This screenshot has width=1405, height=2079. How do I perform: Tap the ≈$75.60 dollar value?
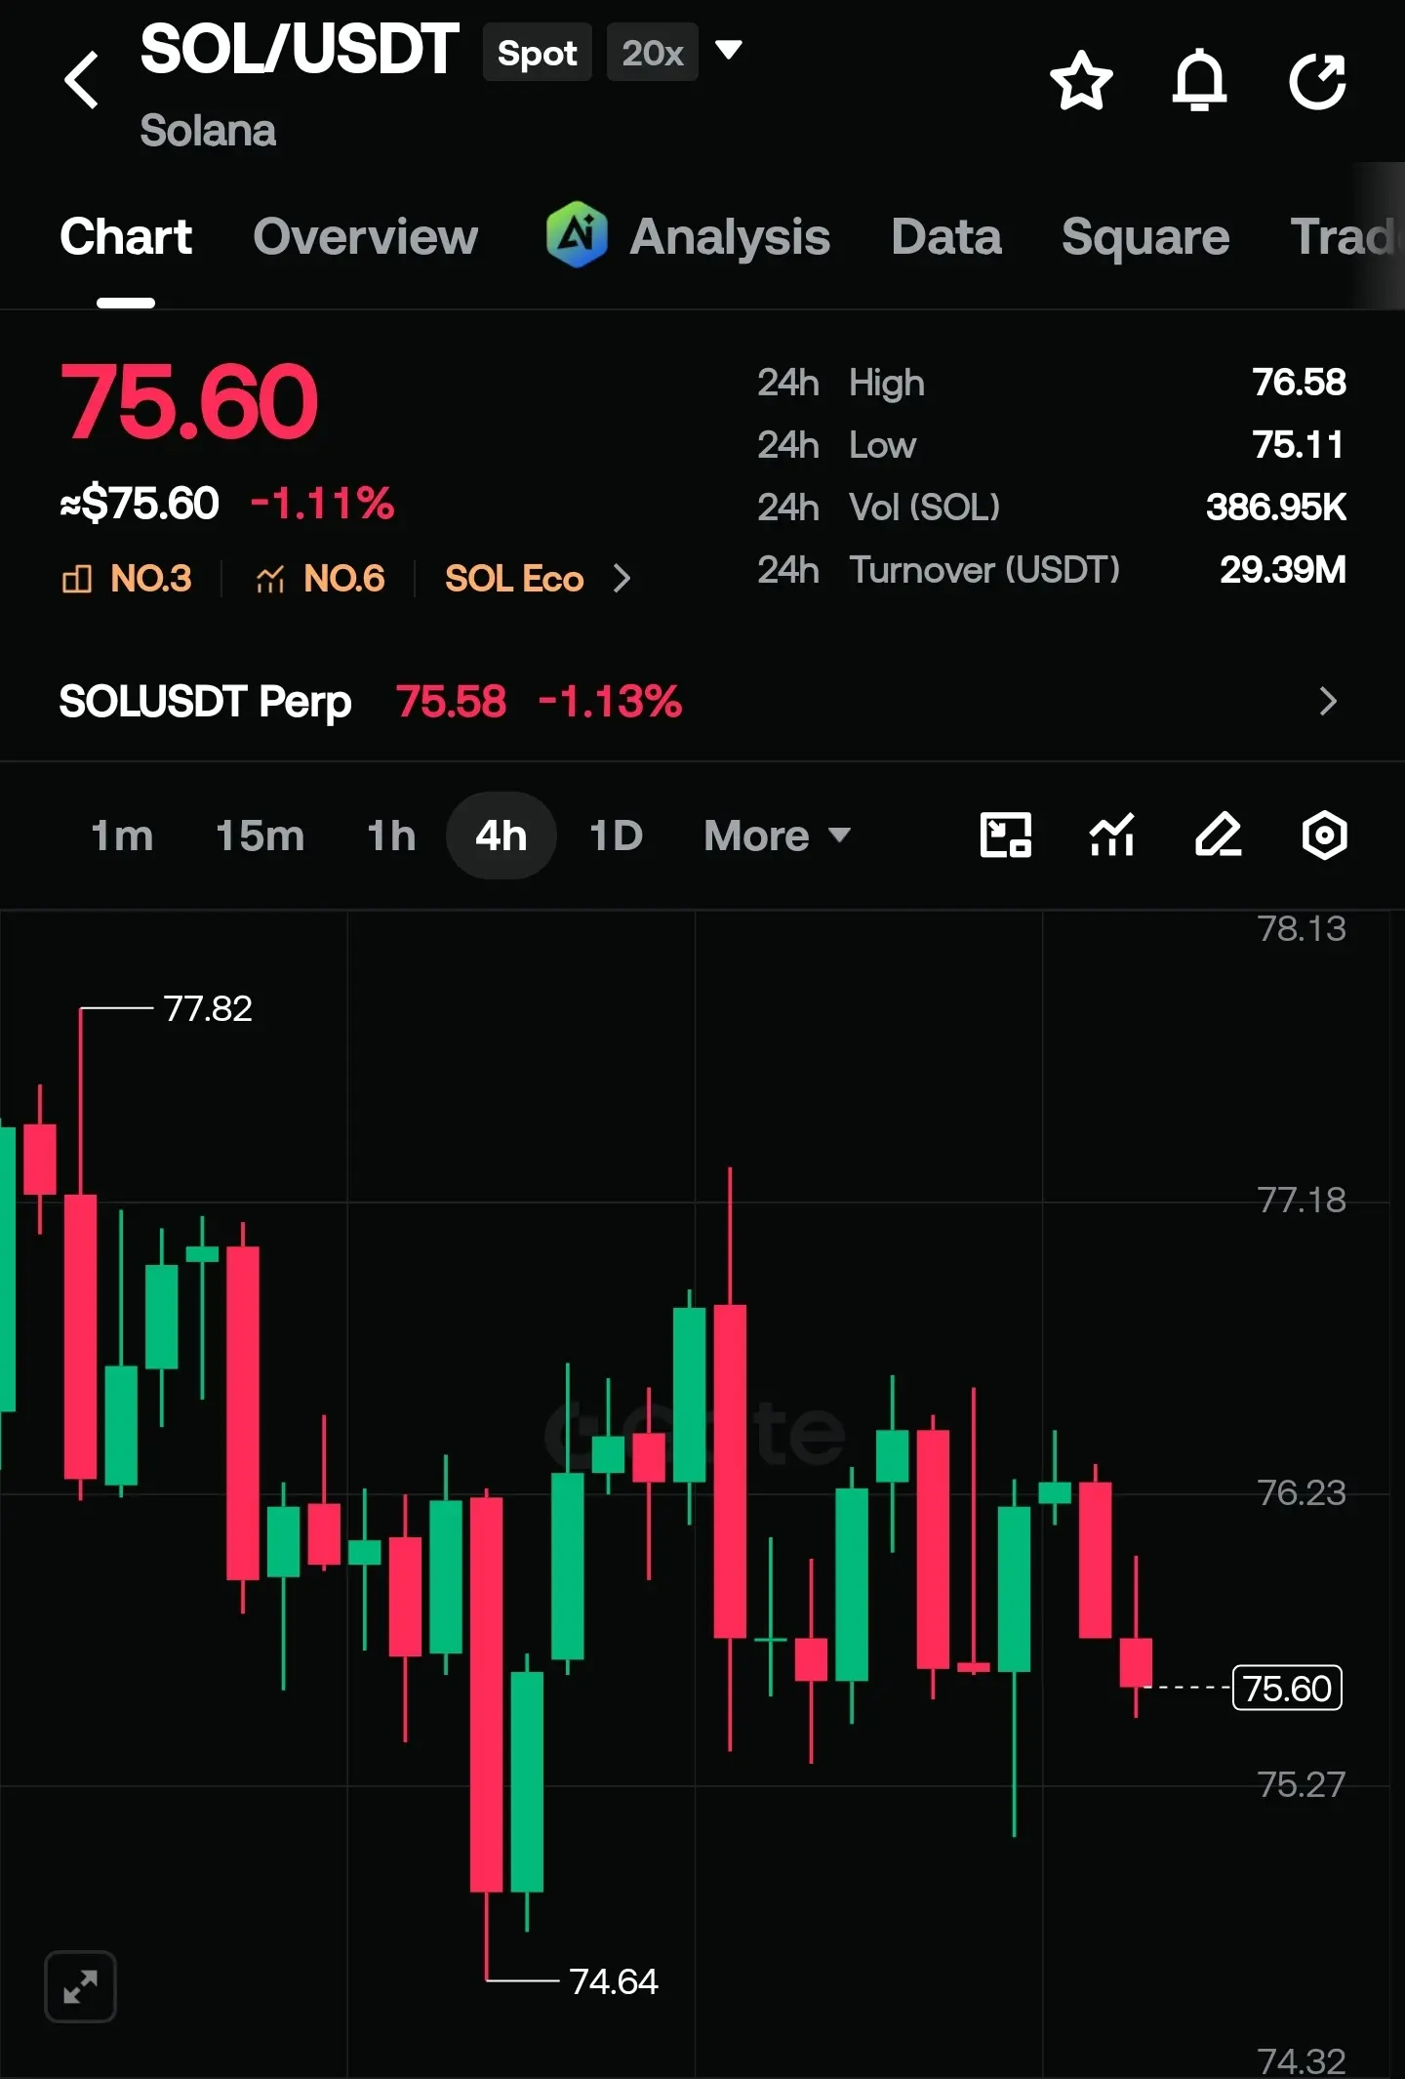pyautogui.click(x=140, y=504)
